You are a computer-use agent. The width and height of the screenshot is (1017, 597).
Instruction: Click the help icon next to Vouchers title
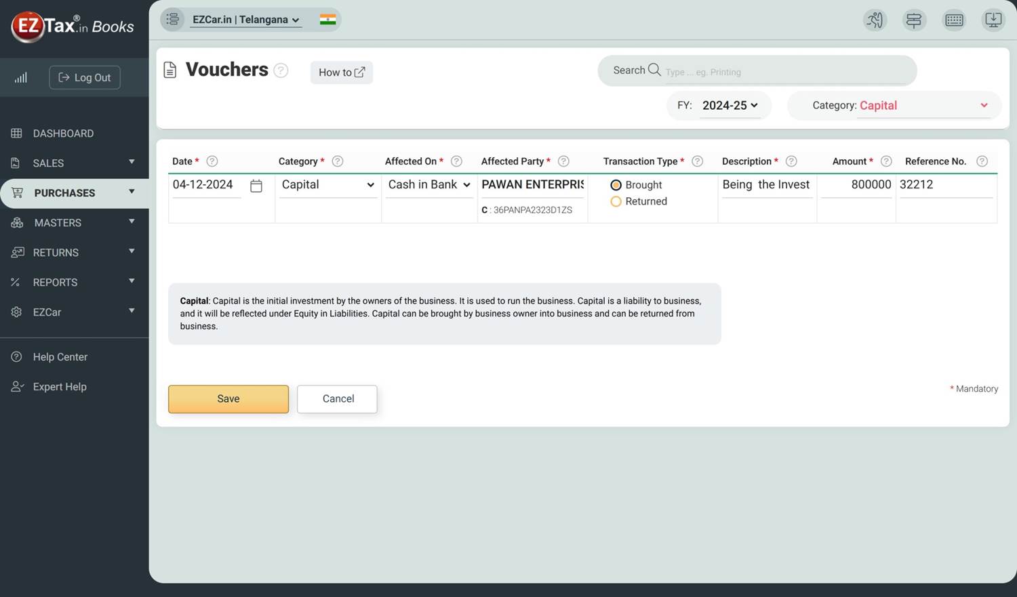click(281, 70)
